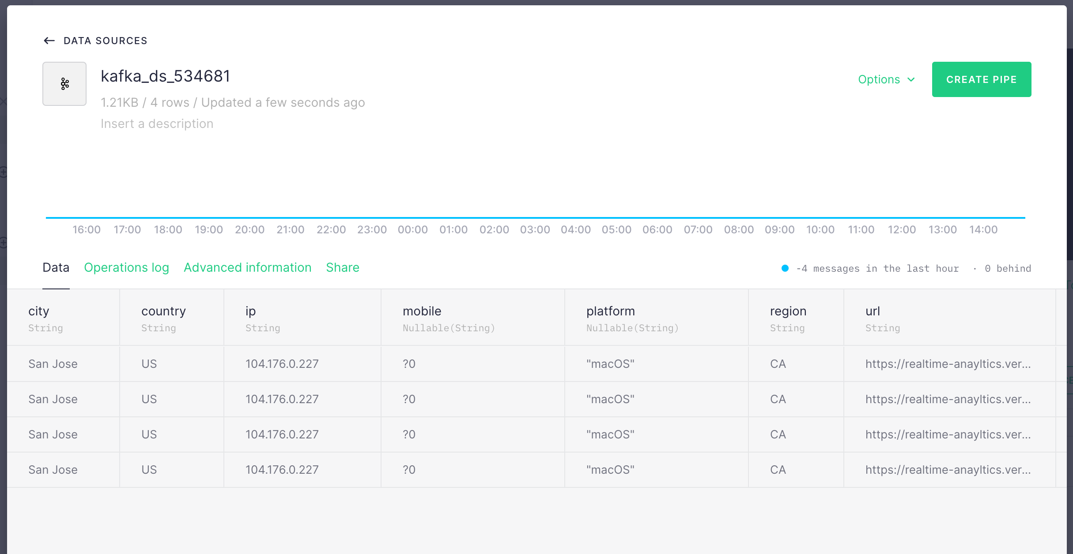Click the blue status dot by messages count
The image size is (1073, 554).
click(785, 268)
